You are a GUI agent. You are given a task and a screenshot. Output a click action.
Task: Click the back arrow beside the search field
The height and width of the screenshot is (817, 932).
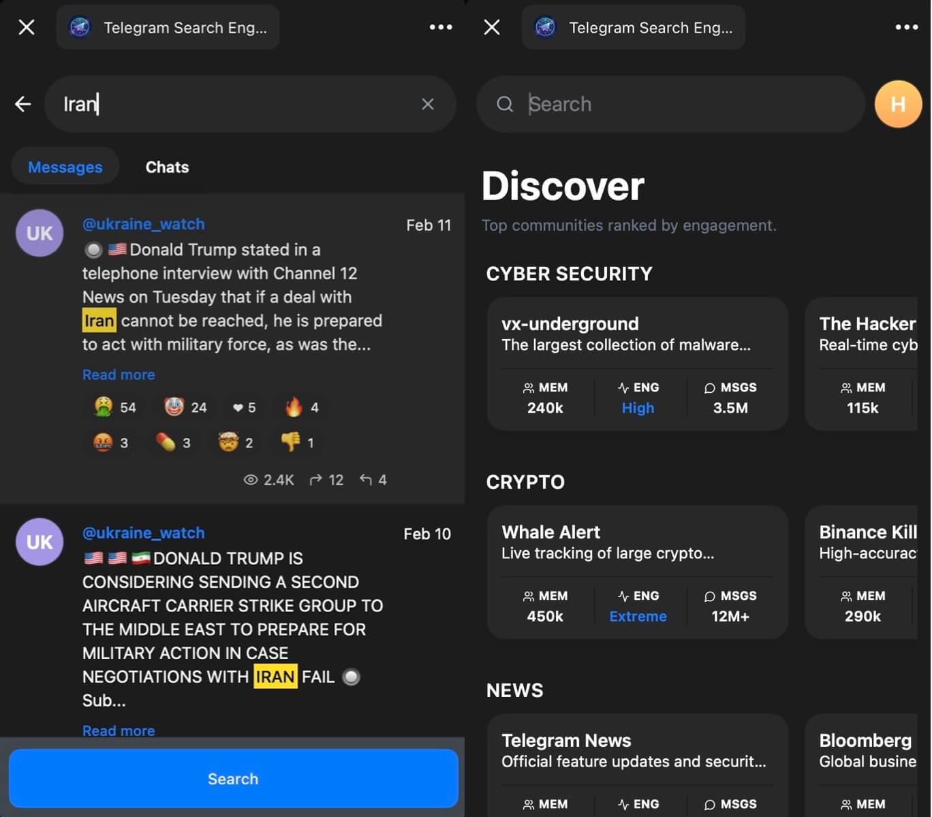click(23, 104)
